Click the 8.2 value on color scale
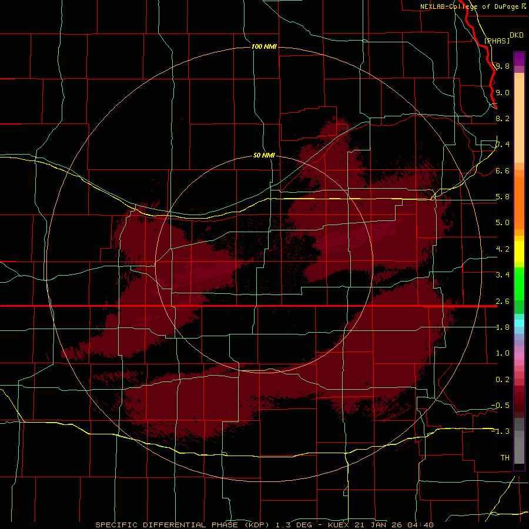 pos(503,118)
